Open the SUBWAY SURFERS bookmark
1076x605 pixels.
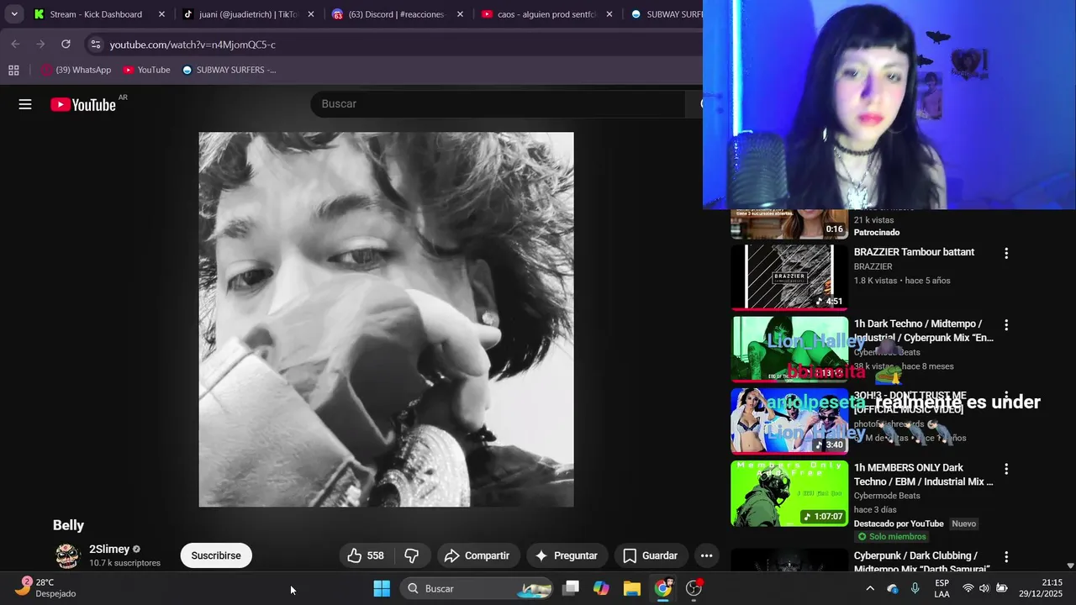tap(229, 70)
